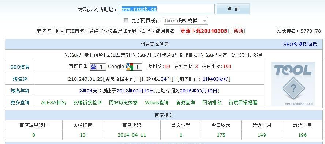Click the SEO信息 row label

point(20,67)
